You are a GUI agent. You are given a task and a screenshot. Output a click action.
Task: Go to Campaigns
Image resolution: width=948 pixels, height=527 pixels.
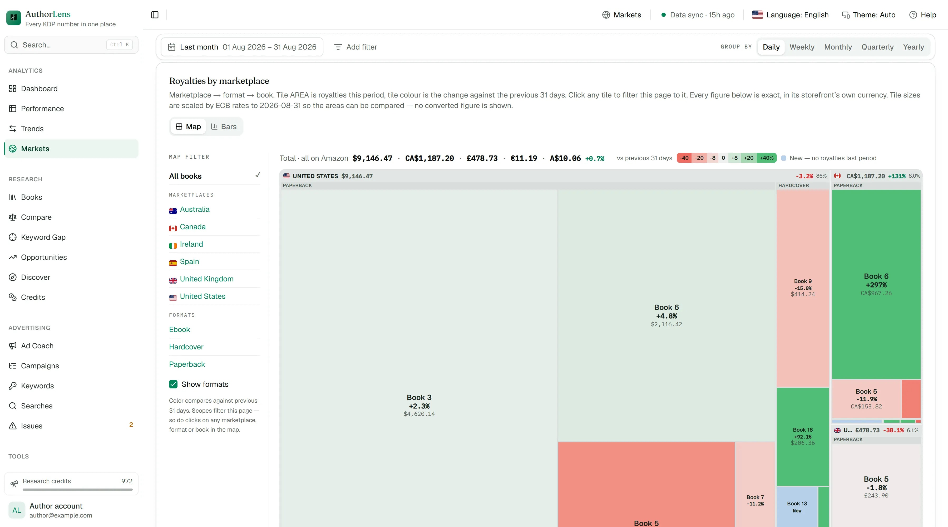71,366
